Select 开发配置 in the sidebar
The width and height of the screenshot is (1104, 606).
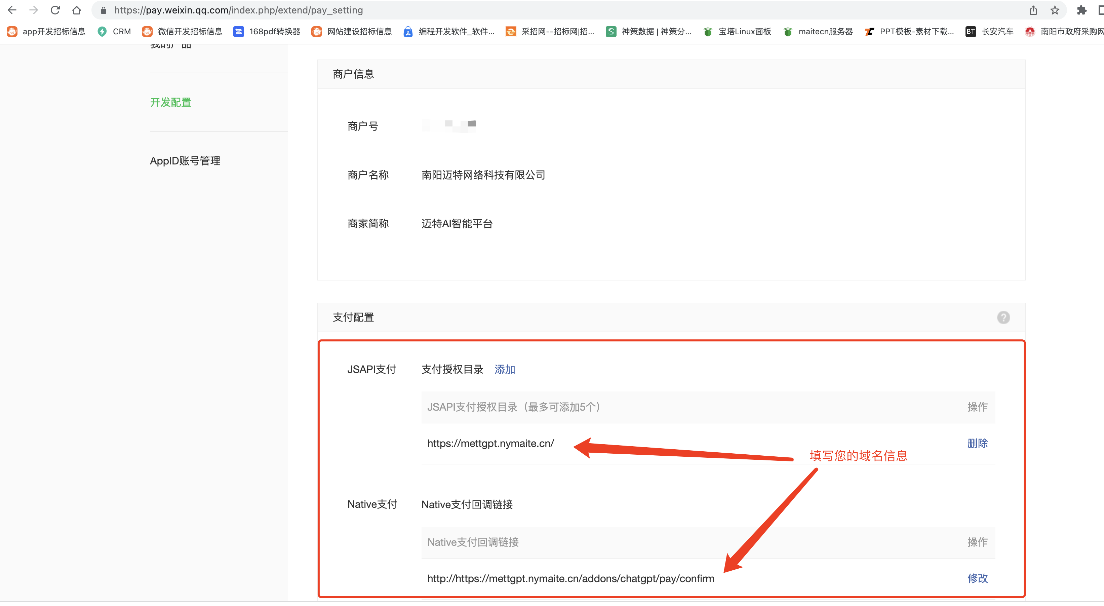[170, 102]
